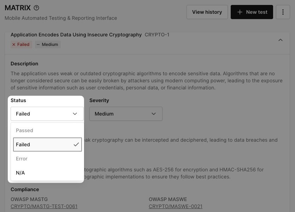Click the Compliance heading
This screenshot has height=212, width=295.
(25, 189)
